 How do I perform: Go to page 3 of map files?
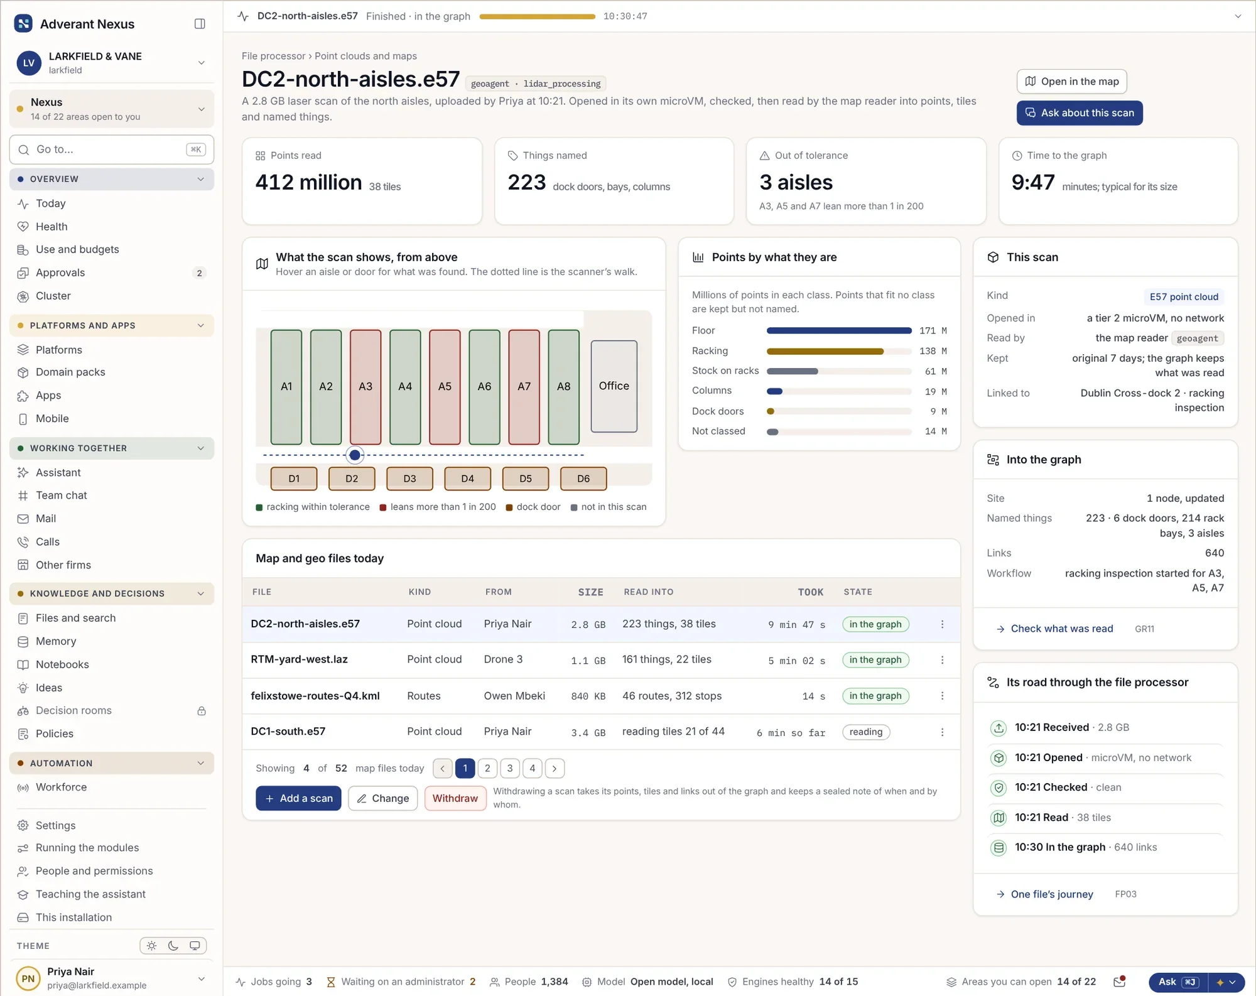tap(510, 768)
